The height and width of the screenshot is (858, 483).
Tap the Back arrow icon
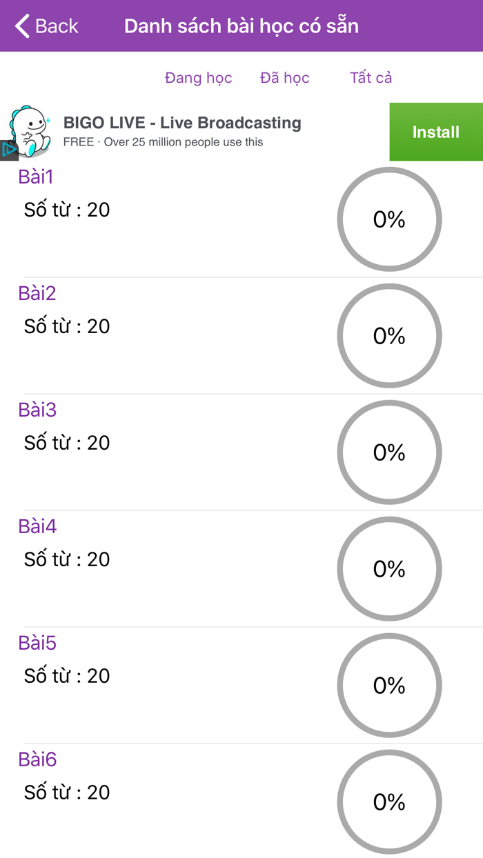tap(23, 26)
